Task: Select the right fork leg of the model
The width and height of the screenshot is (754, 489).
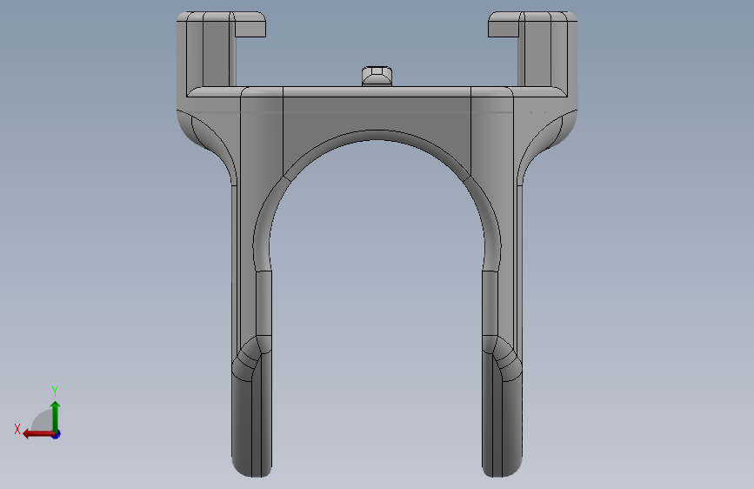Action: coord(502,375)
